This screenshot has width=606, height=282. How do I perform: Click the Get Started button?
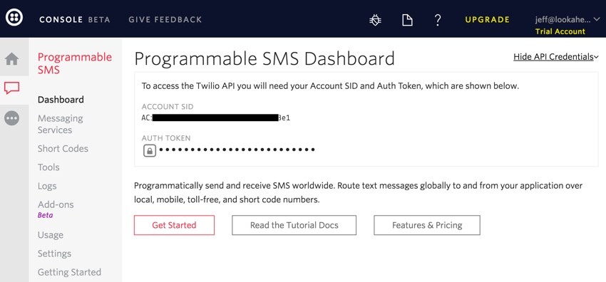(x=174, y=225)
